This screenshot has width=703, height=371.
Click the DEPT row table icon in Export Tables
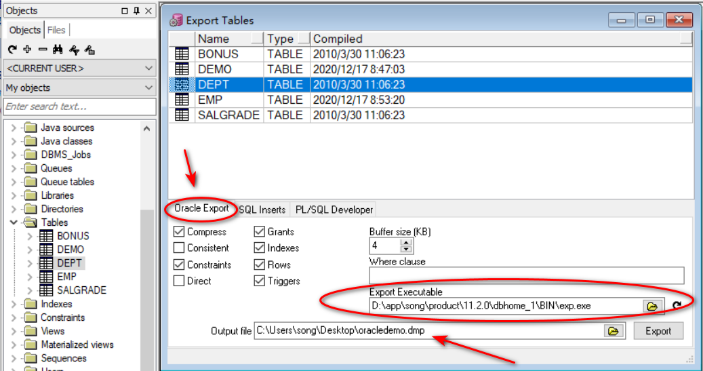point(182,85)
